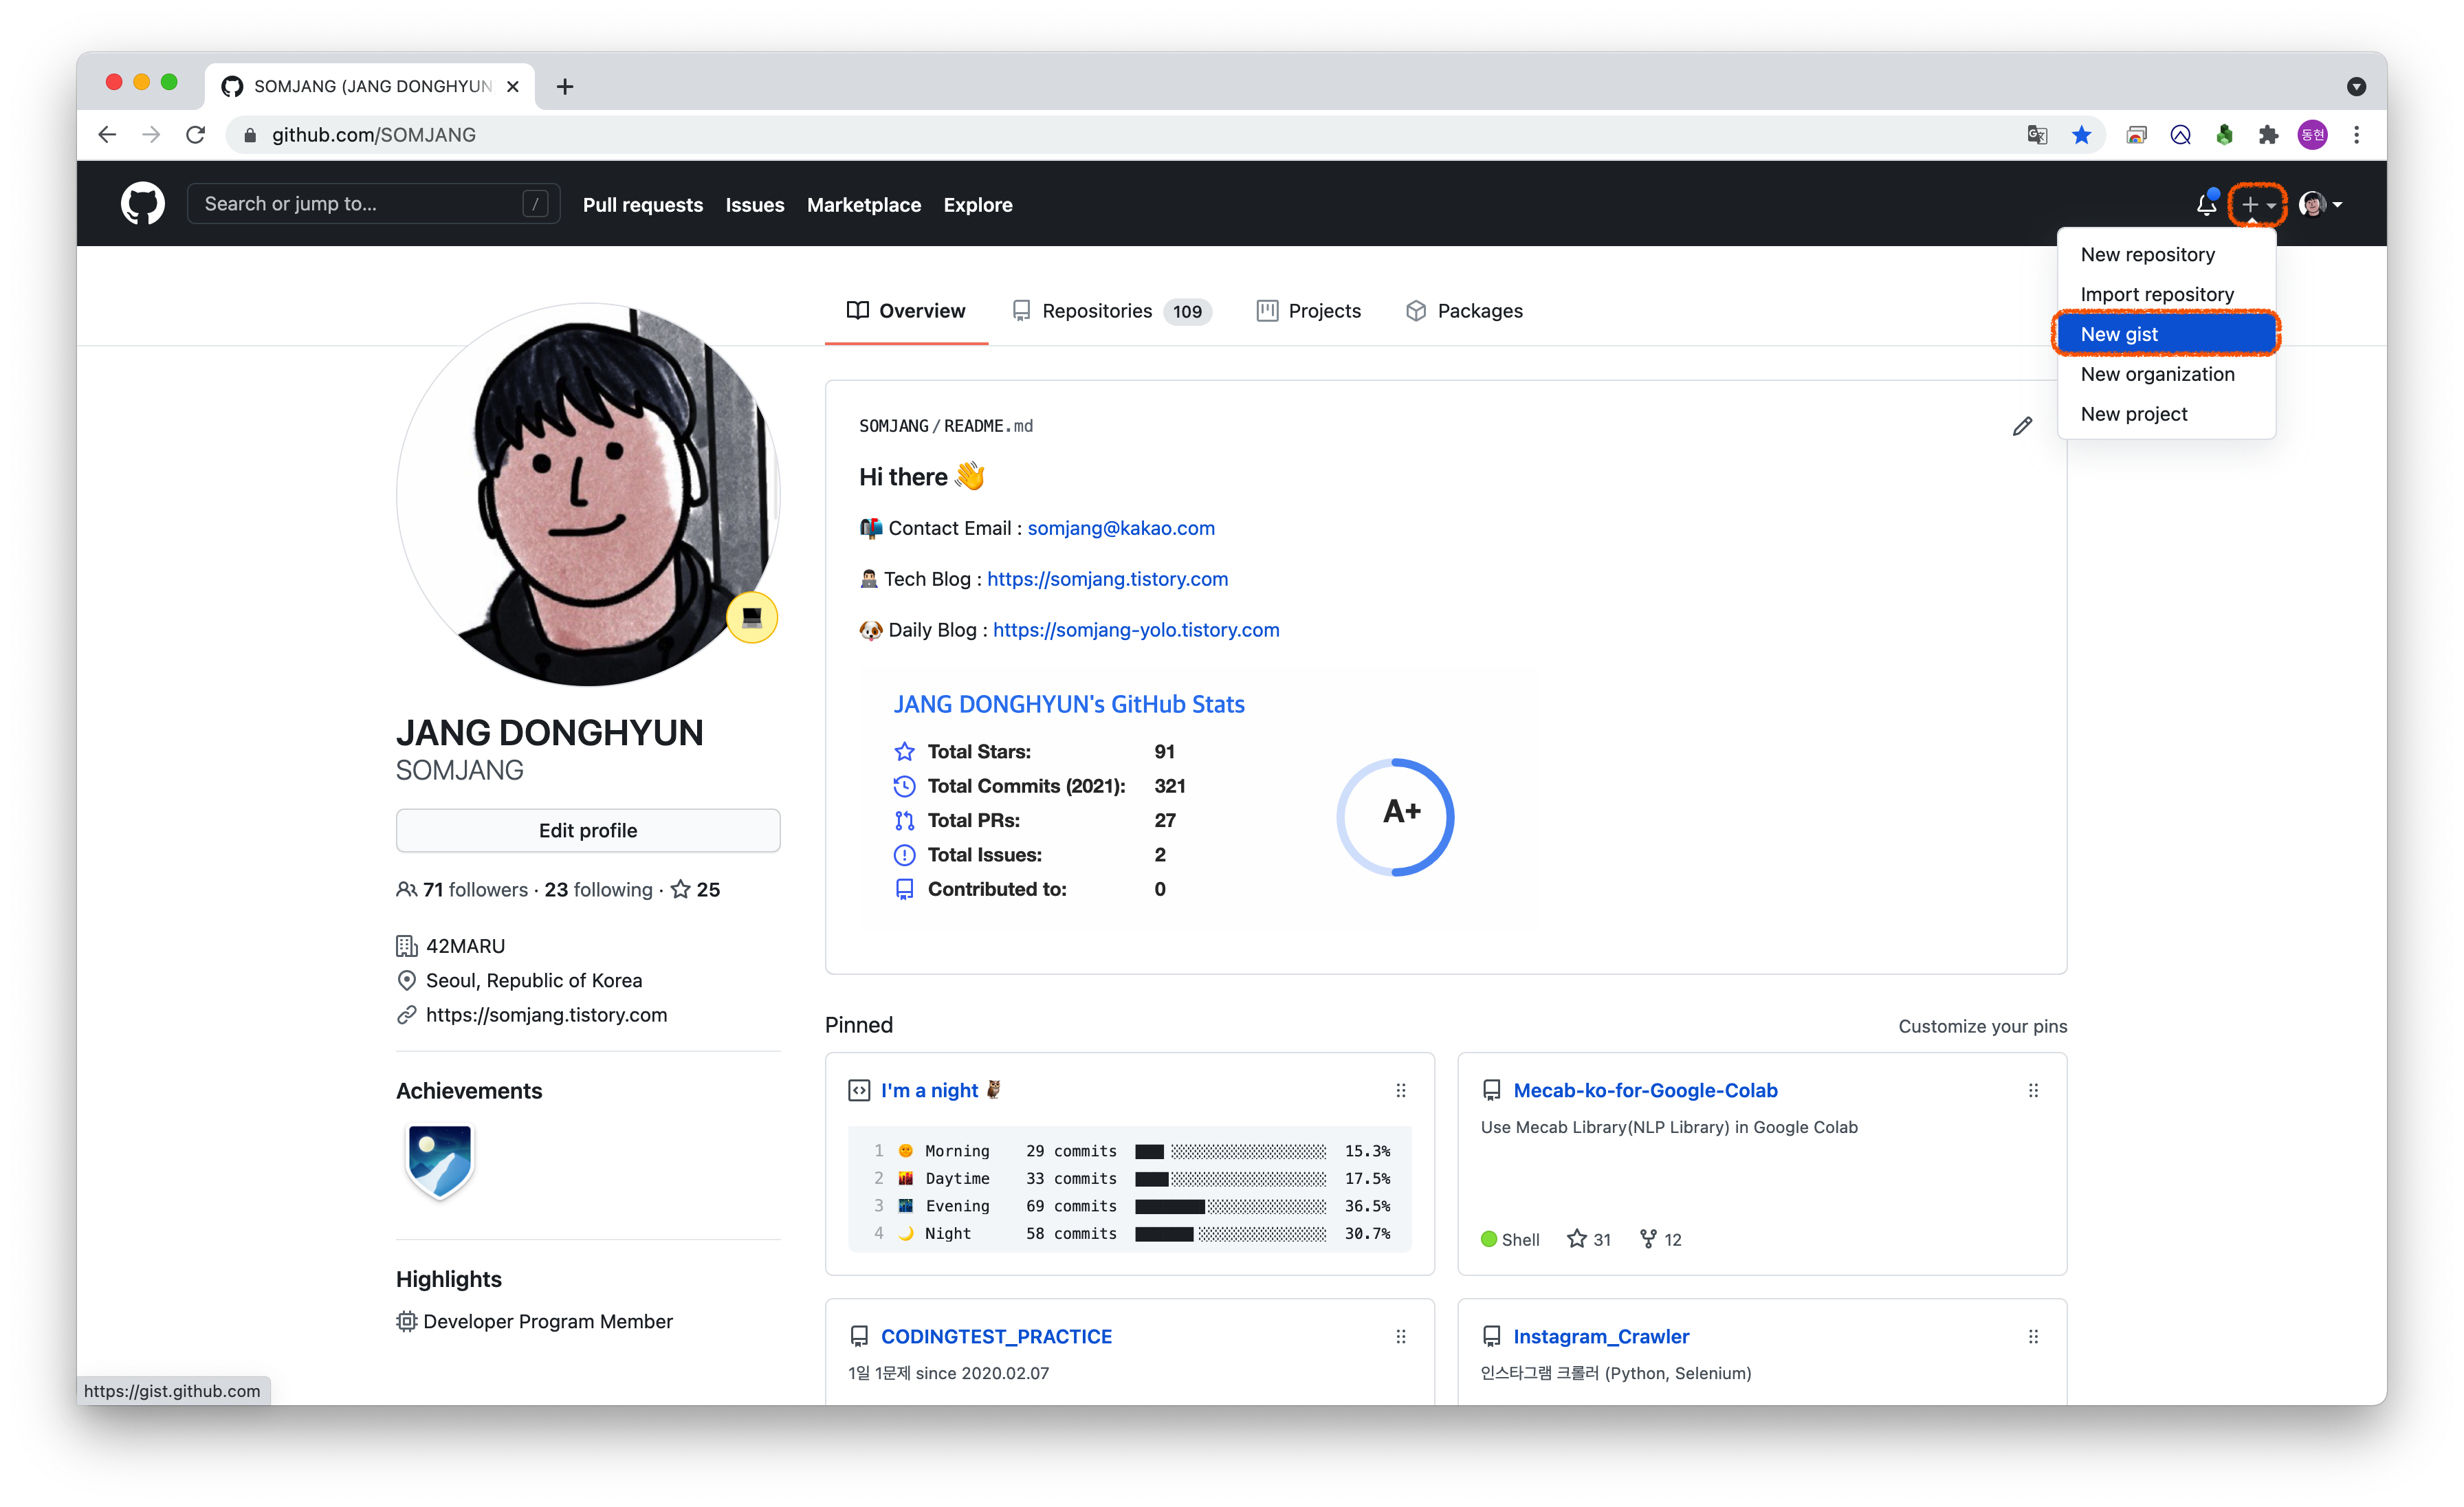Open Issues in the header
Image resolution: width=2464 pixels, height=1507 pixels.
755,204
